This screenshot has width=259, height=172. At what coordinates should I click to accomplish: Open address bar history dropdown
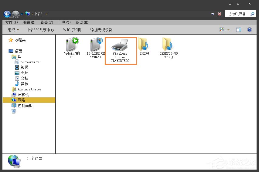[213, 14]
